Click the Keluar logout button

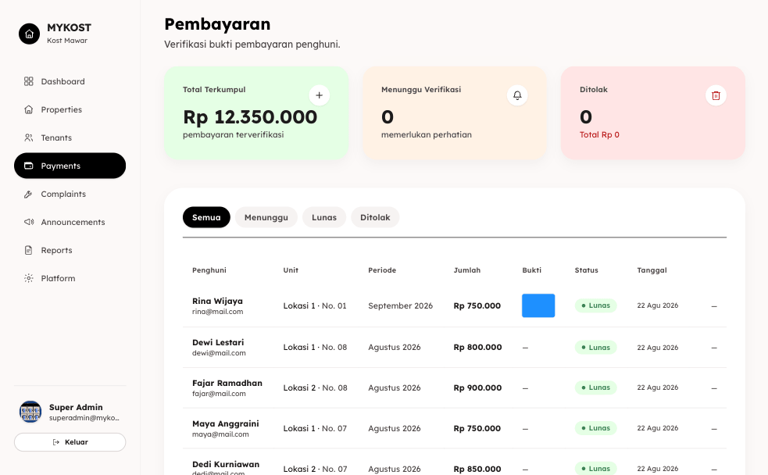[70, 442]
